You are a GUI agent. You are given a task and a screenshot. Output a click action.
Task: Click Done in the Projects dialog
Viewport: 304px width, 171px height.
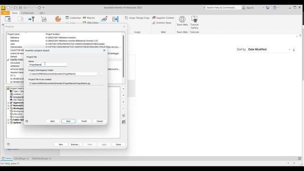118,144
